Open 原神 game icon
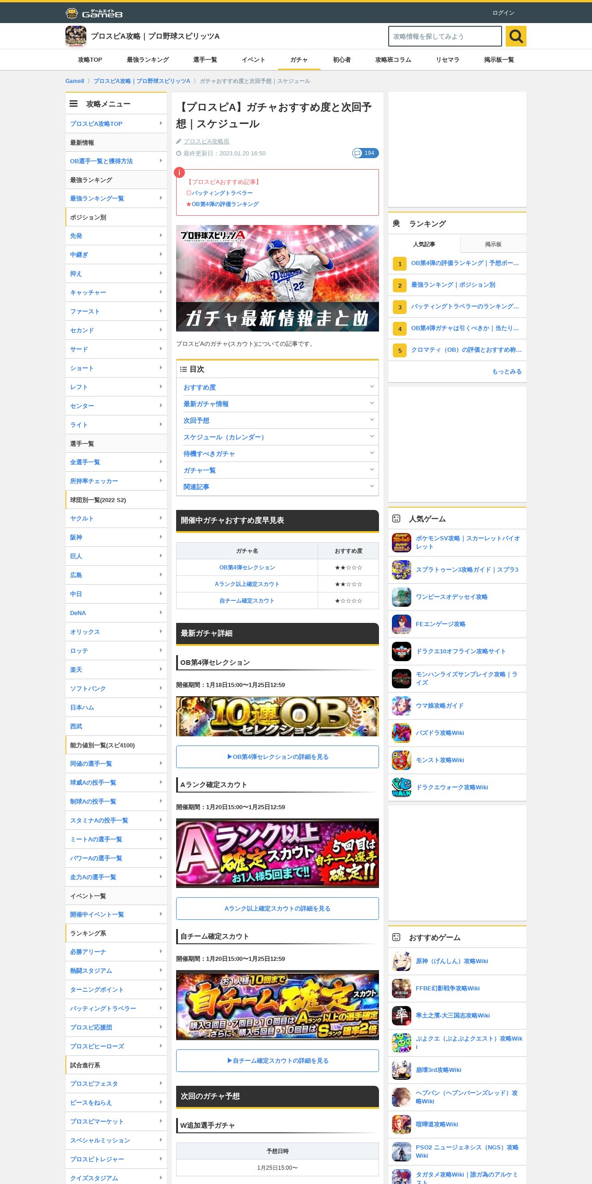Viewport: 592px width, 1184px height. [401, 961]
